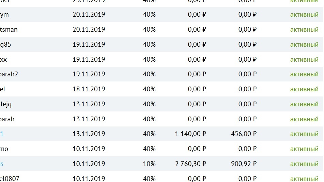Image resolution: width=324 pixels, height=182 pixels.
Task: Open the blue username link ending in "1"
Action: tap(2, 134)
